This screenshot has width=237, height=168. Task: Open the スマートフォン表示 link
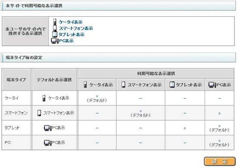click(x=76, y=28)
